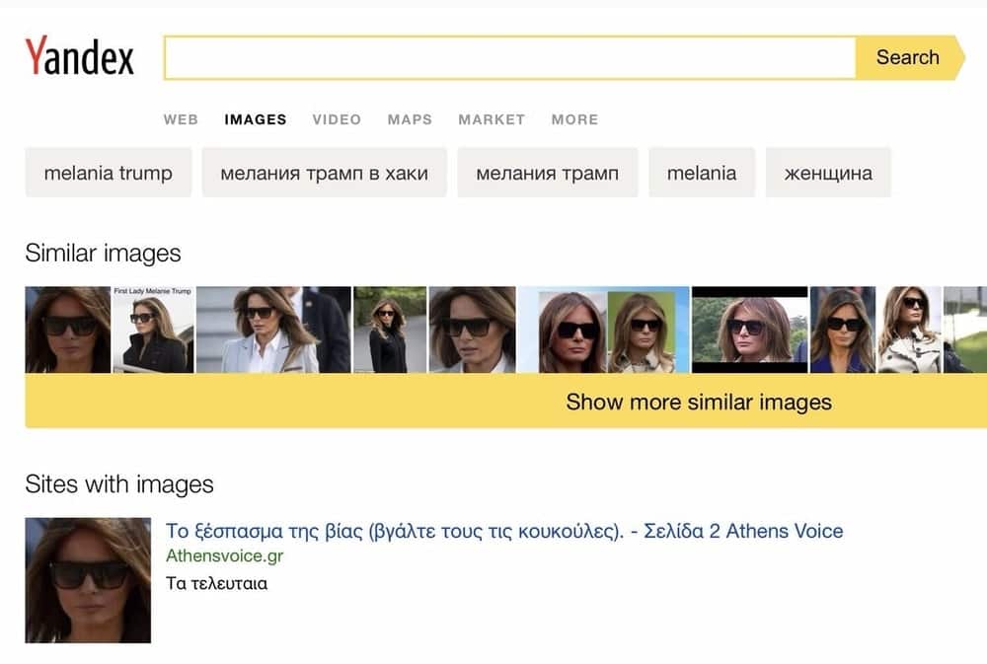Select the Images tab

click(x=256, y=119)
